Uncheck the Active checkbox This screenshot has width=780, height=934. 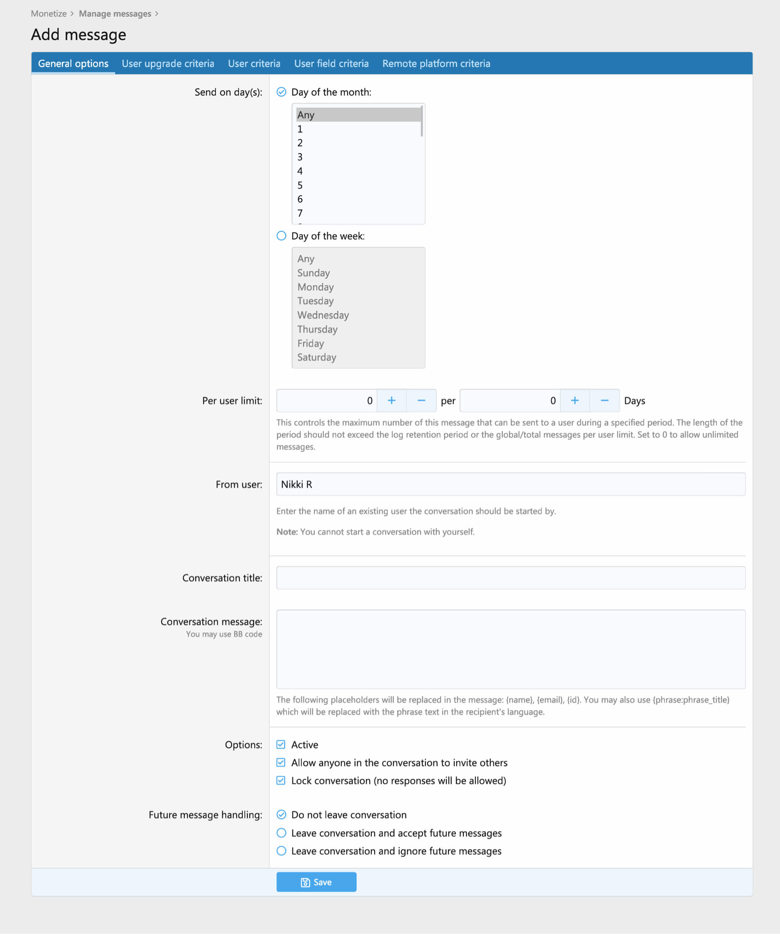click(281, 745)
